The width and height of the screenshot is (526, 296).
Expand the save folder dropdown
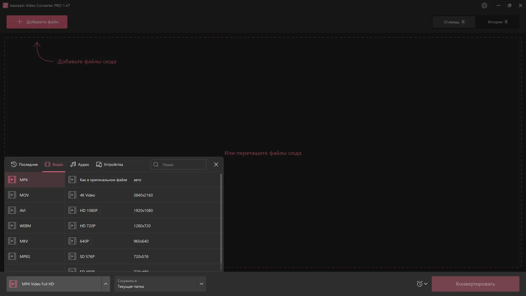pos(202,284)
